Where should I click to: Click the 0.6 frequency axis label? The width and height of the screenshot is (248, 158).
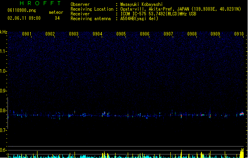click(3, 150)
